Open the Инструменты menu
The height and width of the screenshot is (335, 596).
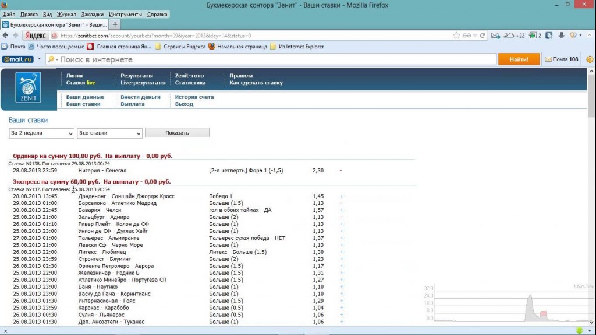(x=125, y=15)
